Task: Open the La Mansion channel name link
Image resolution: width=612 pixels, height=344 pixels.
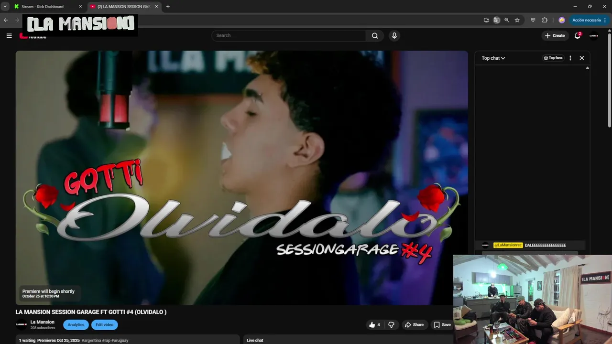Action: tap(42, 322)
